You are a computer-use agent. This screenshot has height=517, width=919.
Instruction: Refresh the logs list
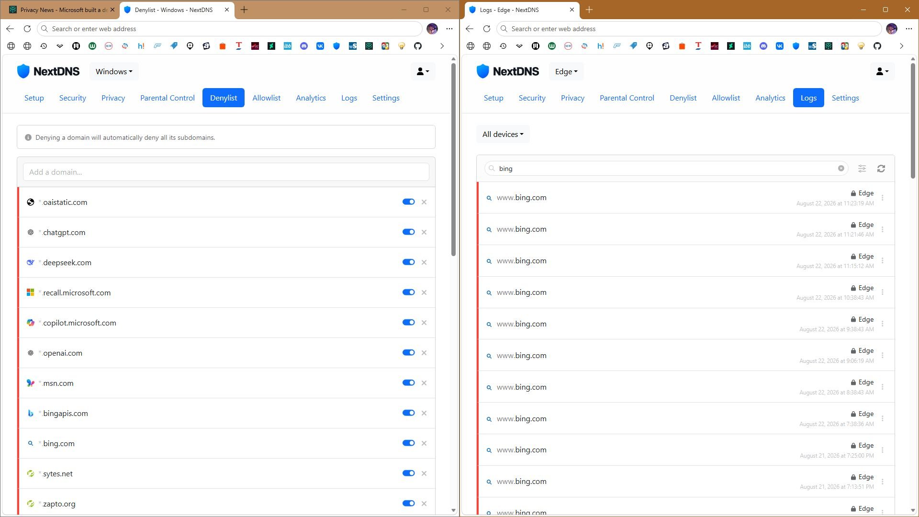pyautogui.click(x=881, y=169)
